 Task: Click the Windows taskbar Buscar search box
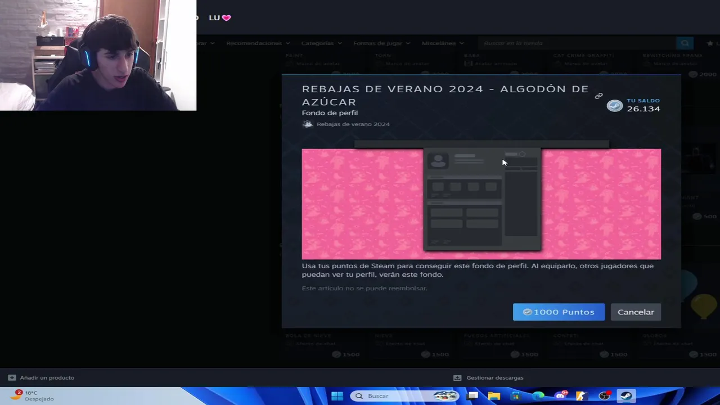(405, 396)
